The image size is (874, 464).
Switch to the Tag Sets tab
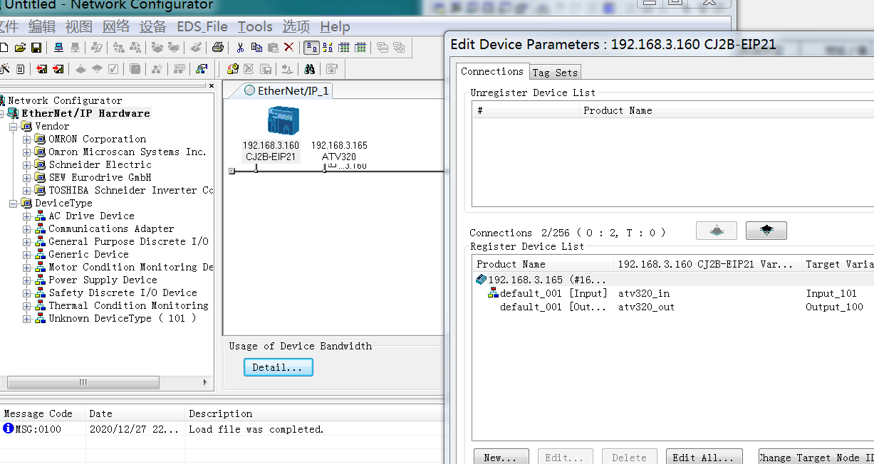click(x=555, y=73)
